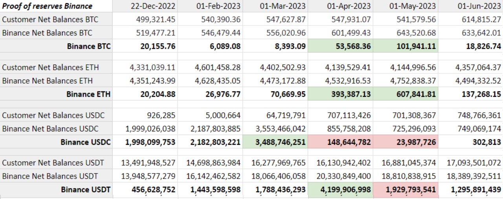Select the 'Binance USDT' bold row label
503x199 pixels.
[x=56, y=190]
